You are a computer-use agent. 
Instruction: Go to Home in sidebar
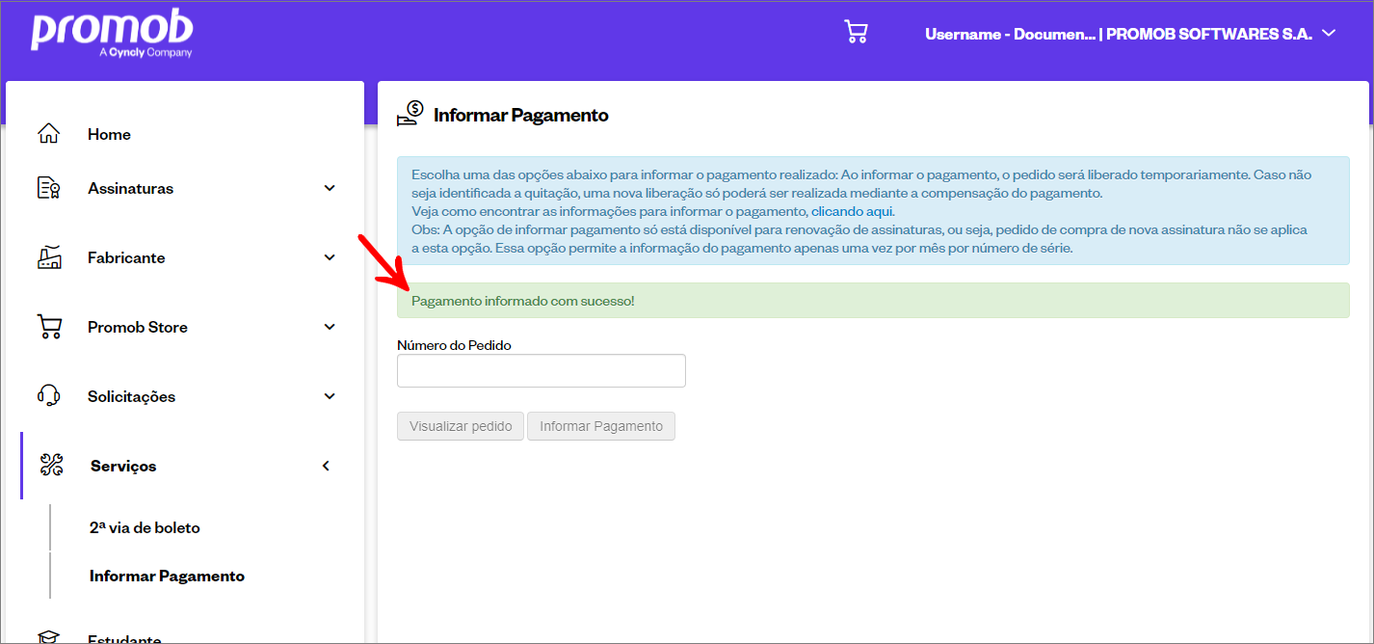coord(109,134)
